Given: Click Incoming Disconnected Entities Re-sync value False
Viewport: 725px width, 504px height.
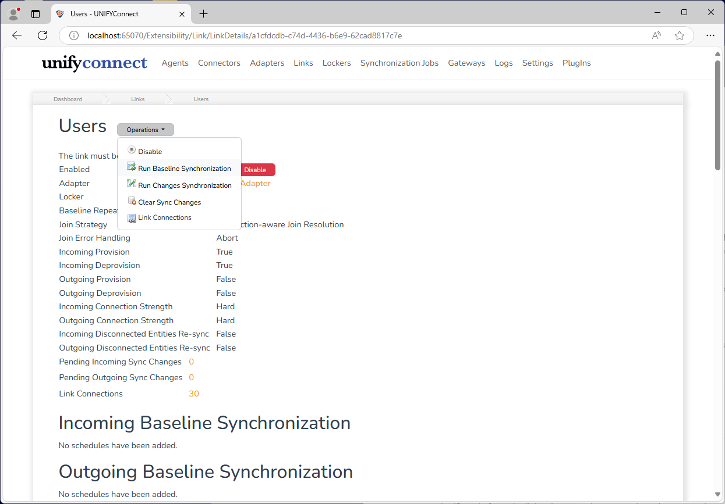Looking at the screenshot, I should (x=226, y=334).
